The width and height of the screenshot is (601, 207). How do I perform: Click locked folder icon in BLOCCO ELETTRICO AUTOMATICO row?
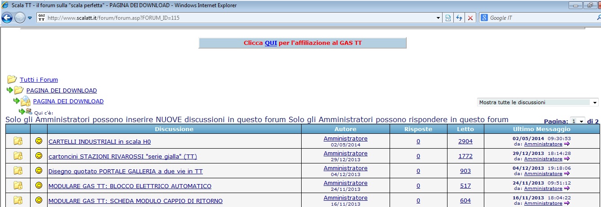pyautogui.click(x=18, y=185)
